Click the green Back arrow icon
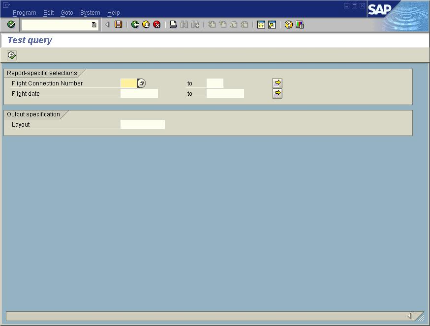 (x=135, y=25)
